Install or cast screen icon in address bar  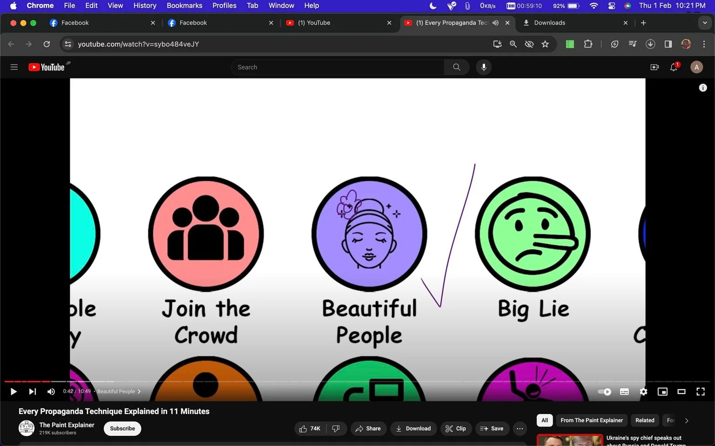(x=497, y=44)
